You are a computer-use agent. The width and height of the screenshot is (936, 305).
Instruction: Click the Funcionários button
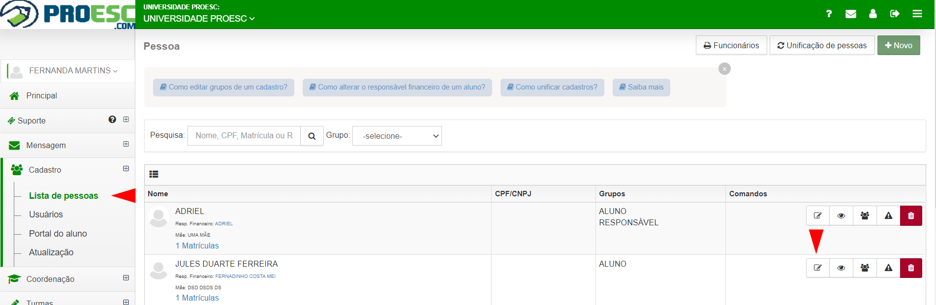pos(731,45)
